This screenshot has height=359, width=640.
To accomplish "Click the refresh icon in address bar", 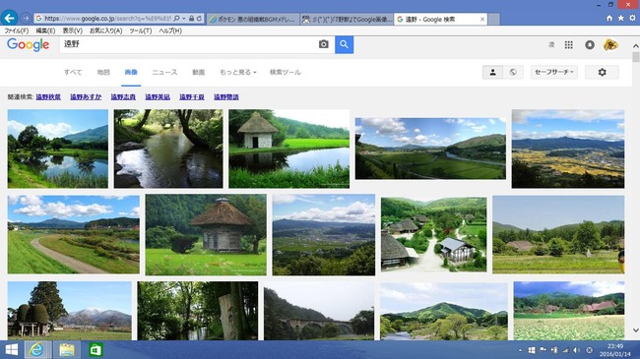I will pos(199,19).
